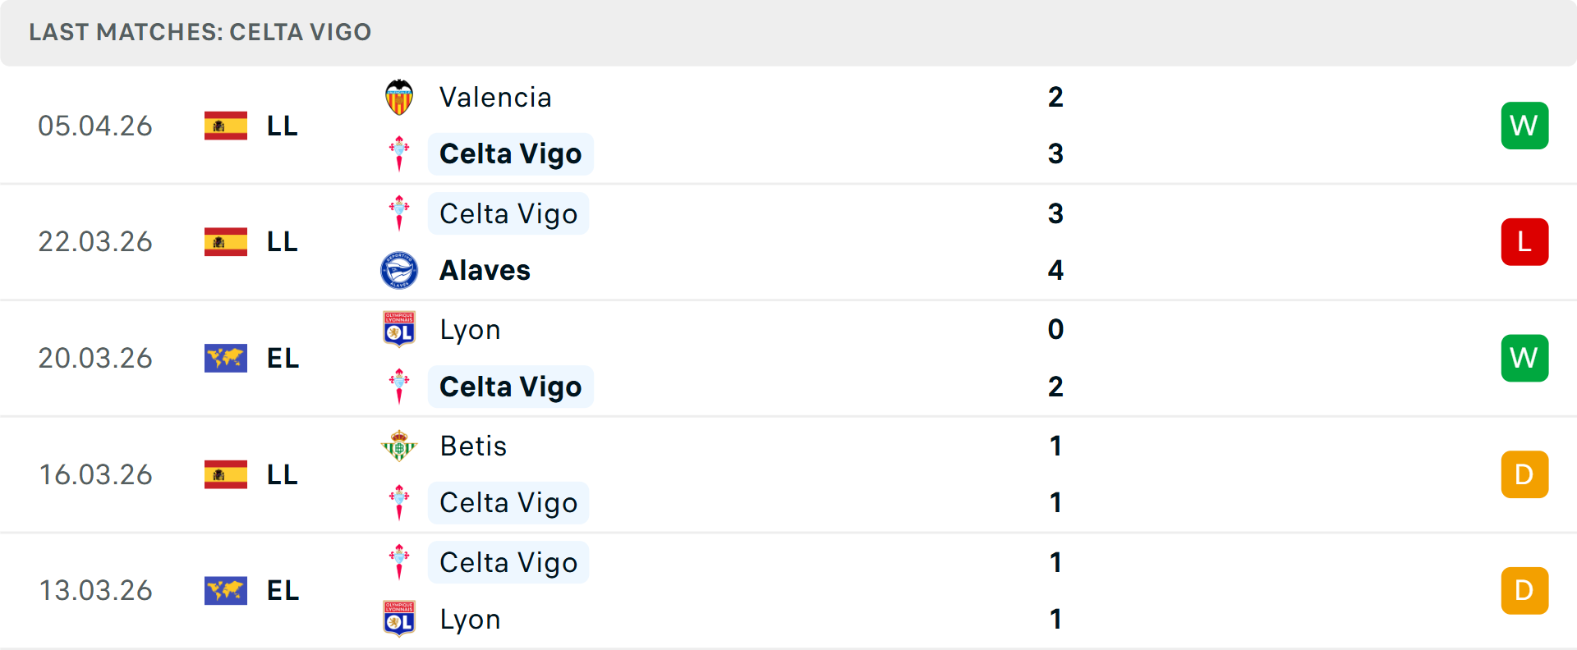Click the LAST MATCHES: CELTA VIGO header
Image resolution: width=1577 pixels, height=650 pixels.
click(200, 32)
